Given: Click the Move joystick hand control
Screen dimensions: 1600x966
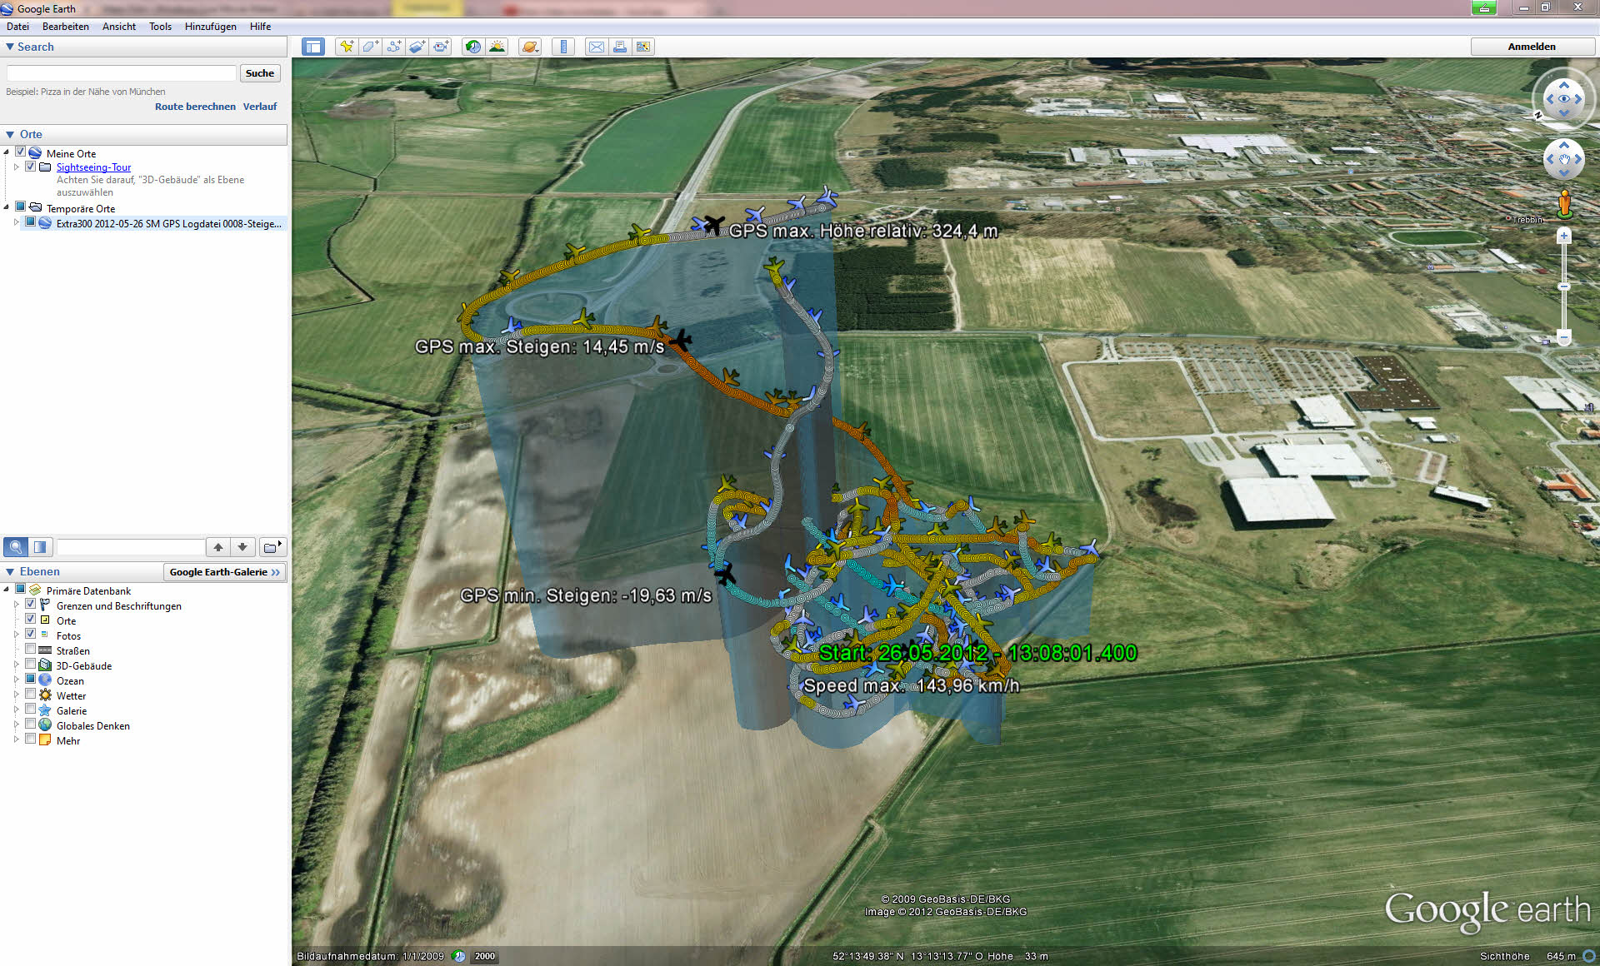Looking at the screenshot, I should [1563, 159].
